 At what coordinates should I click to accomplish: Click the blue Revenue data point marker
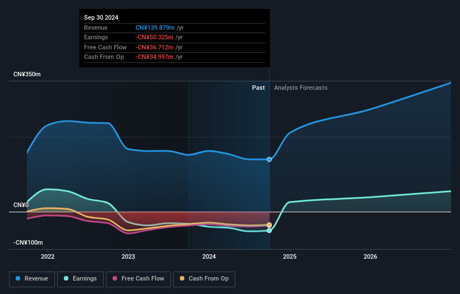coord(269,159)
